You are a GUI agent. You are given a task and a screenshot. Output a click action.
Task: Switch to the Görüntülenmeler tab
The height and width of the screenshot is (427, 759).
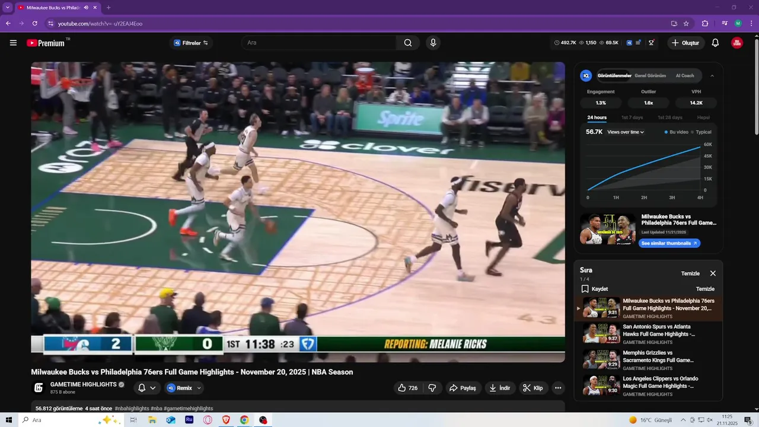coord(614,76)
